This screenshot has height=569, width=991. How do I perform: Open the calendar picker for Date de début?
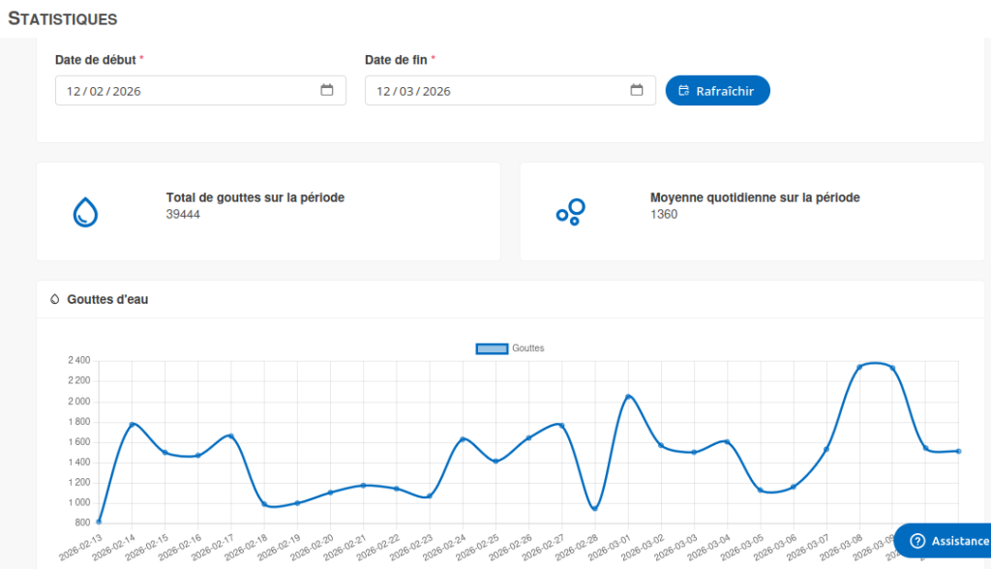pos(327,91)
